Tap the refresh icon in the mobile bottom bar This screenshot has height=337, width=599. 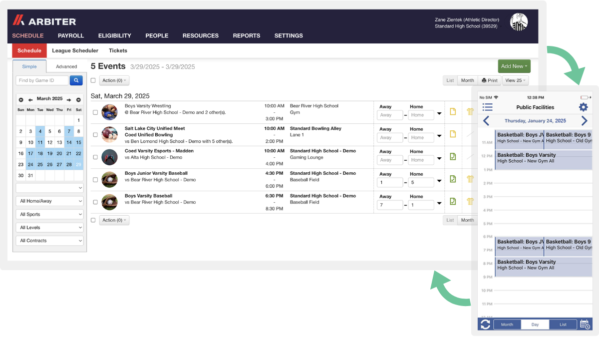[485, 324]
